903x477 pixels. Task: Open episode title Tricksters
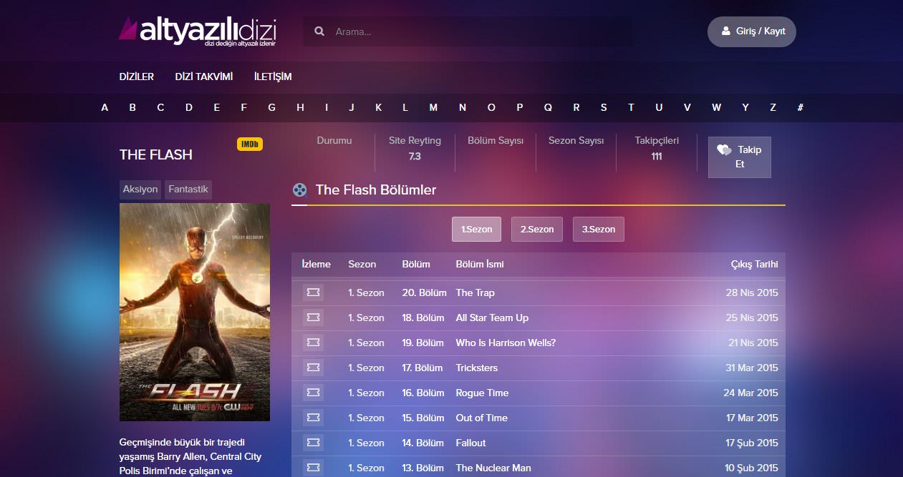(477, 368)
